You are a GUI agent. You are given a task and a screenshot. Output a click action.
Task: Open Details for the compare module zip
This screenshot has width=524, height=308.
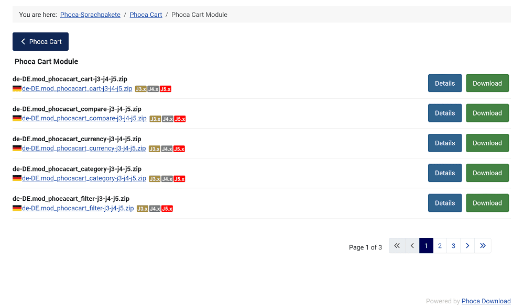point(445,113)
